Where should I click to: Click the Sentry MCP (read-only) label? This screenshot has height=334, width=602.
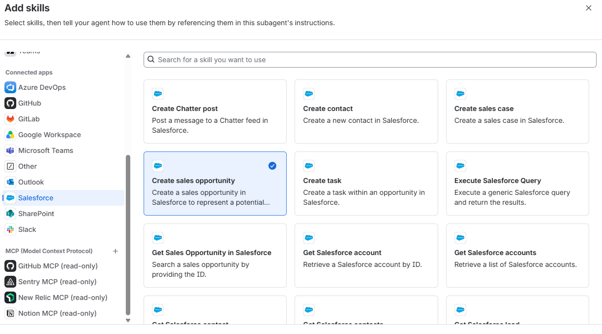pyautogui.click(x=57, y=282)
